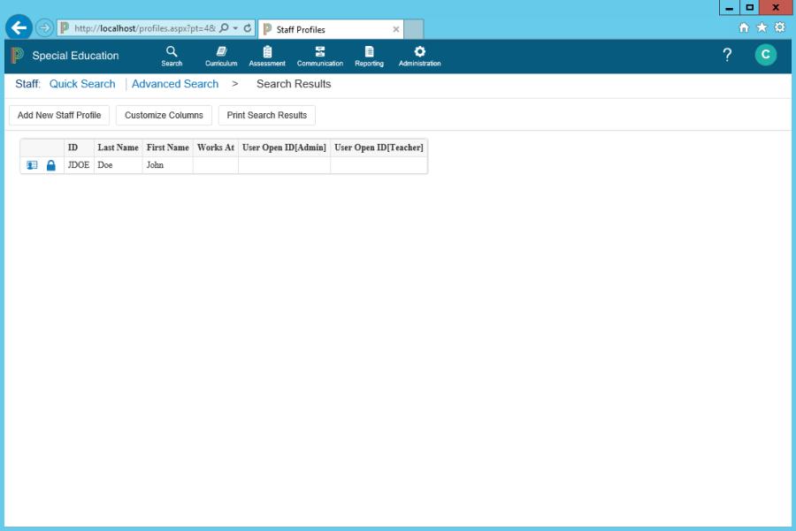Click the lock icon for JDOE
Image resolution: width=796 pixels, height=531 pixels.
point(50,165)
